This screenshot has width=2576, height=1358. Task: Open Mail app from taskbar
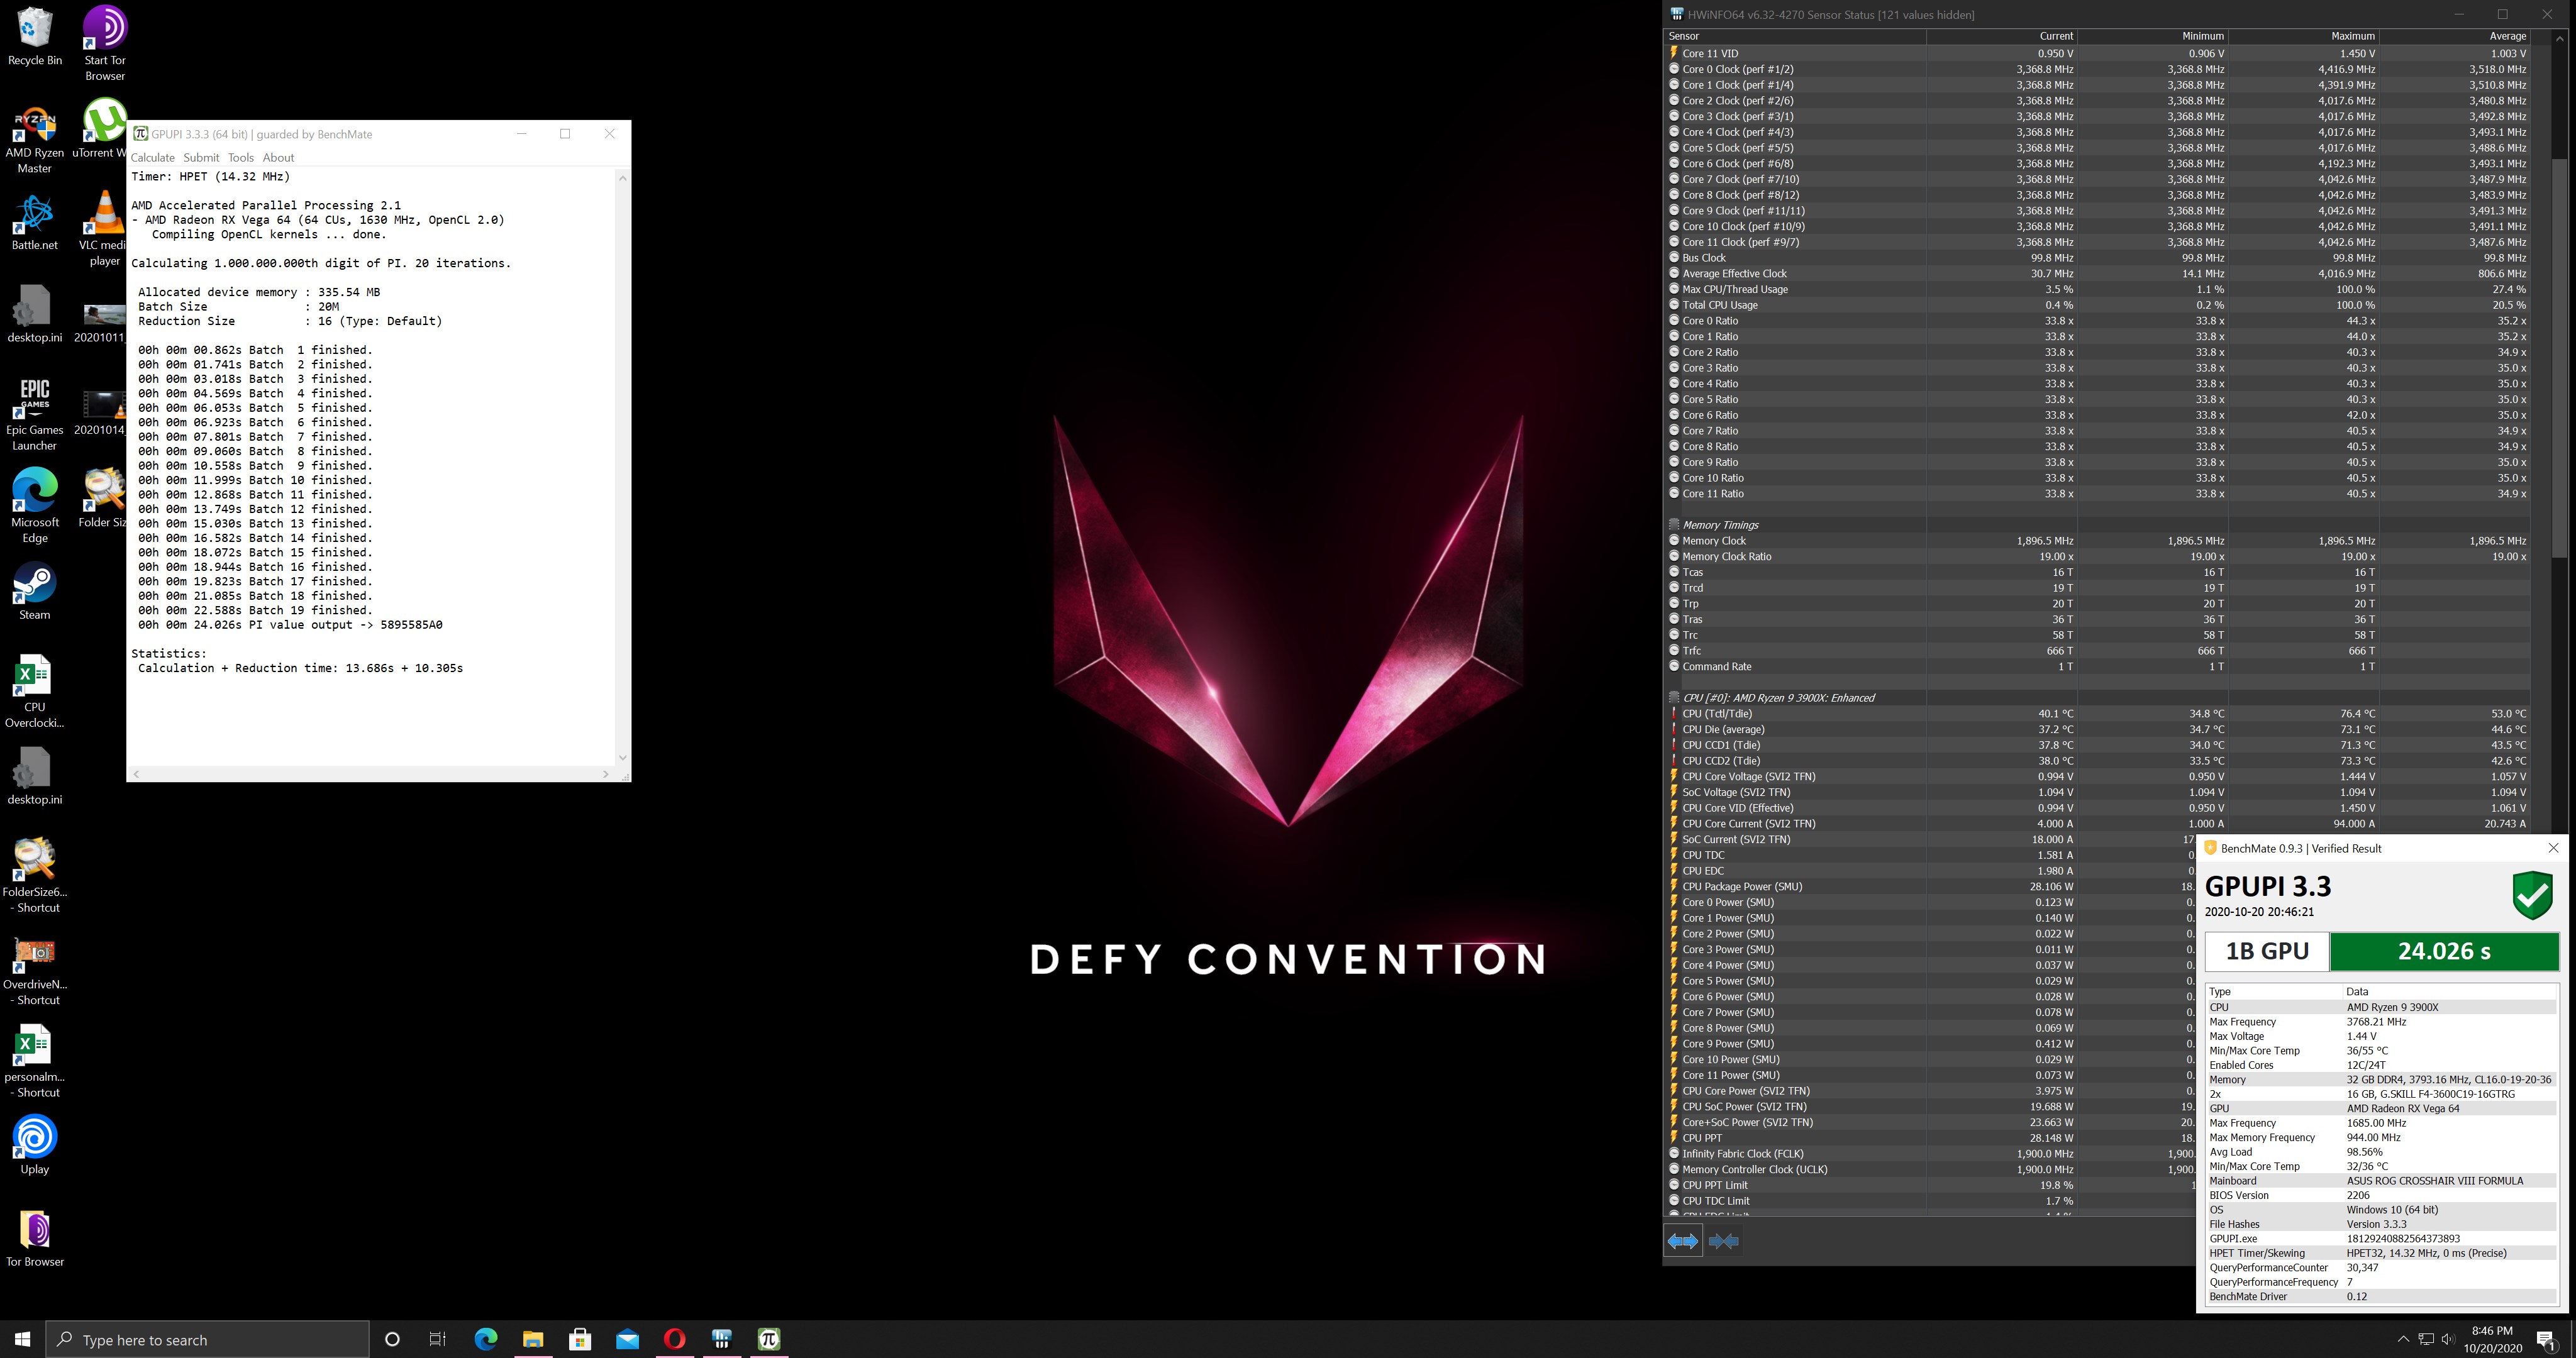[x=627, y=1339]
